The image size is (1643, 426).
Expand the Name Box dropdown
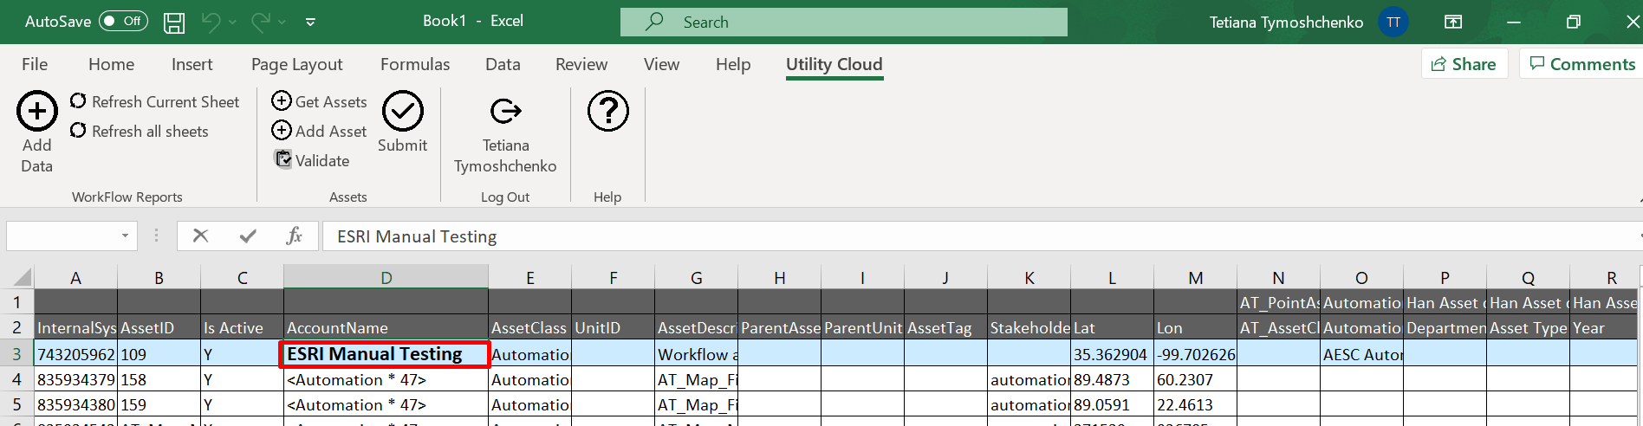[x=125, y=236]
